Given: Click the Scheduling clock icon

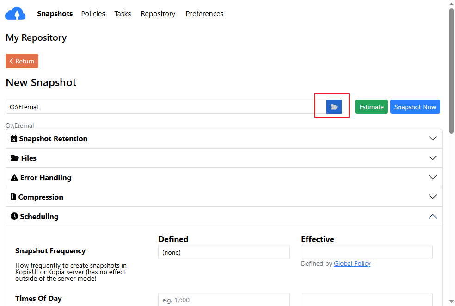Looking at the screenshot, I should (14, 217).
